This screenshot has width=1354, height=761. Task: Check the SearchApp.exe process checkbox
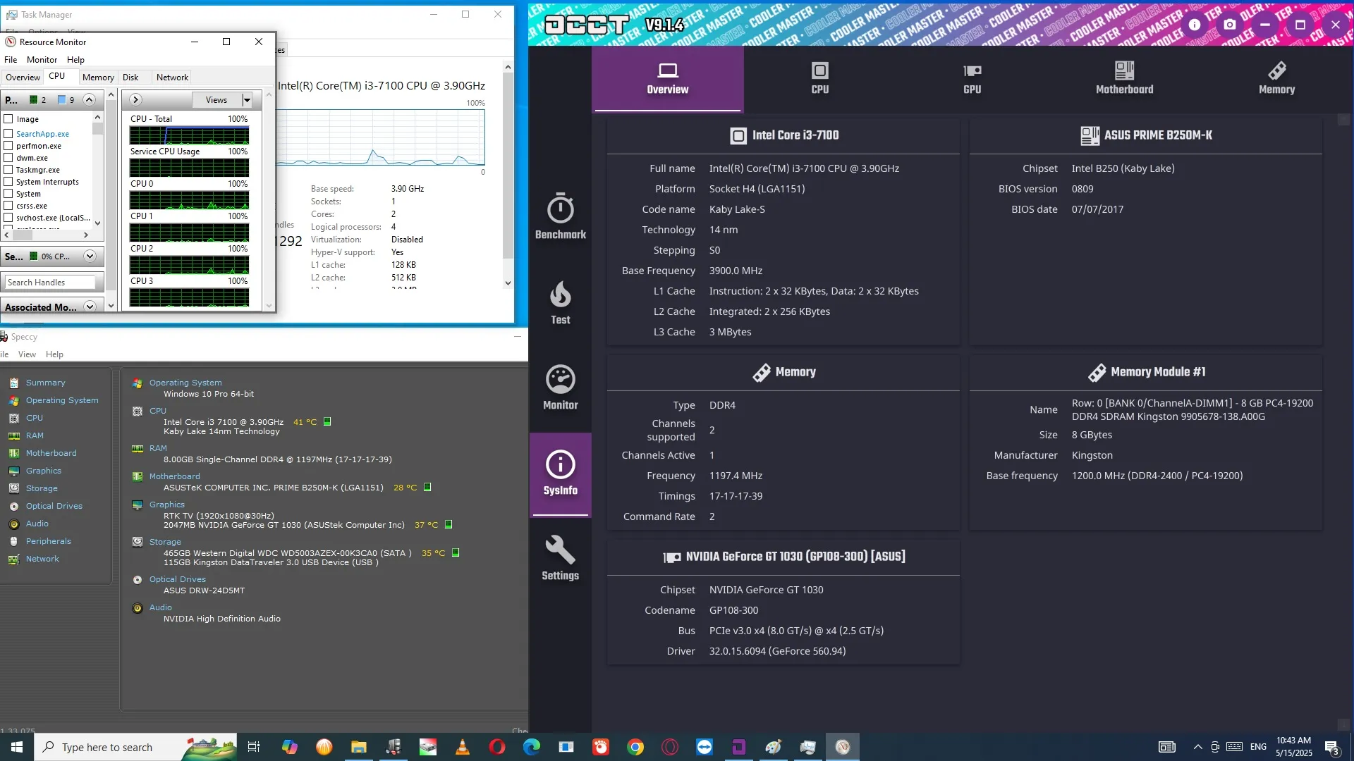(x=8, y=134)
